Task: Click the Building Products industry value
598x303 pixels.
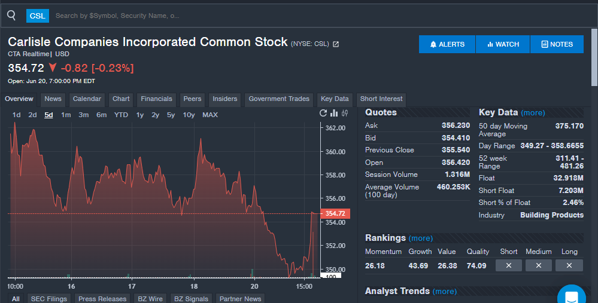Action: 552,215
